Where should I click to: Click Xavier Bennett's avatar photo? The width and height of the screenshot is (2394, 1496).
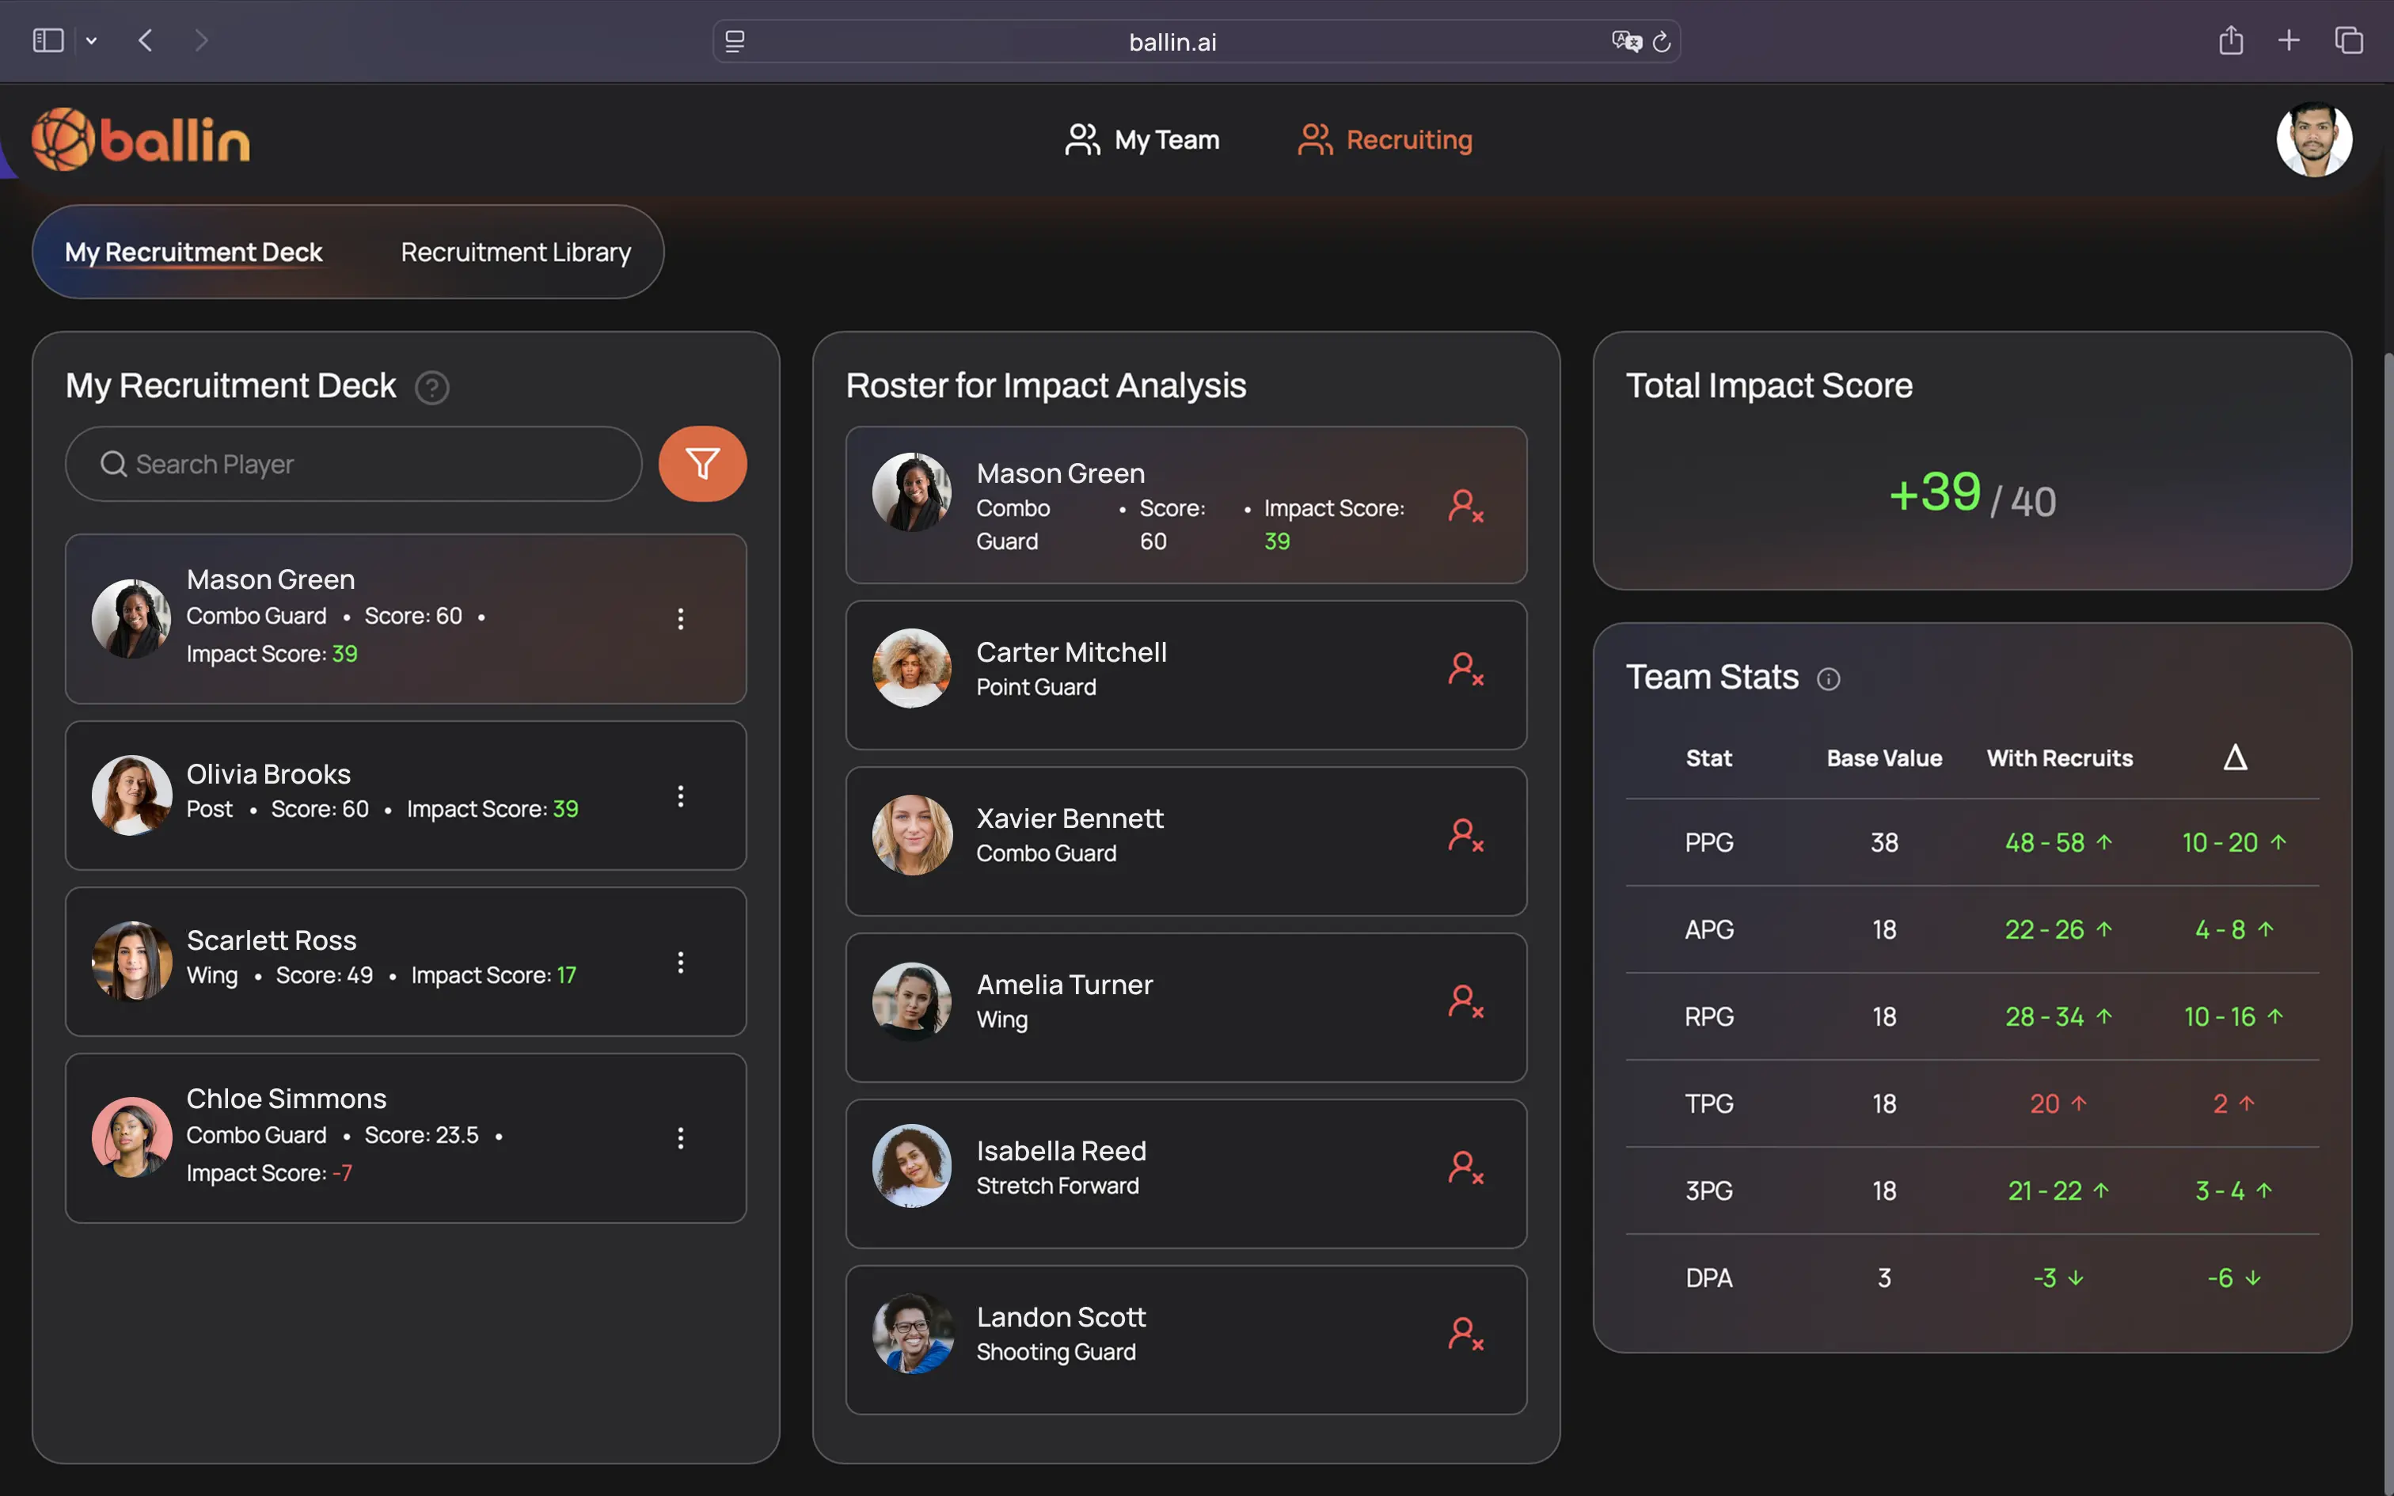point(912,835)
